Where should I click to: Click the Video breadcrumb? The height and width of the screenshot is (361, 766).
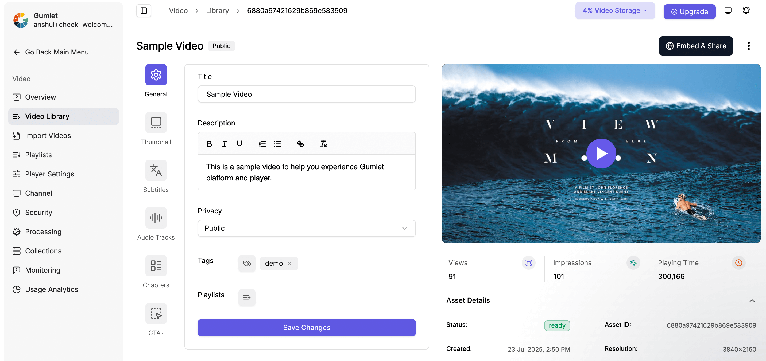coord(178,11)
